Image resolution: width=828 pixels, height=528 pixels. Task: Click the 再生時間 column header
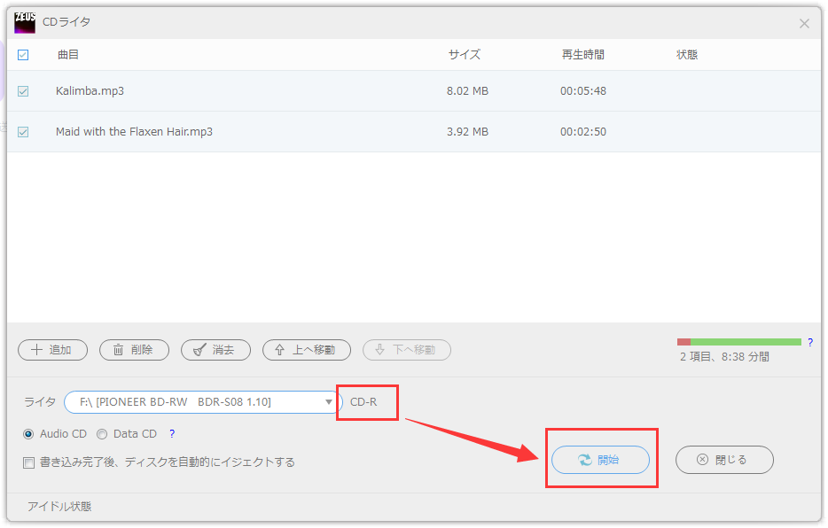tap(583, 54)
